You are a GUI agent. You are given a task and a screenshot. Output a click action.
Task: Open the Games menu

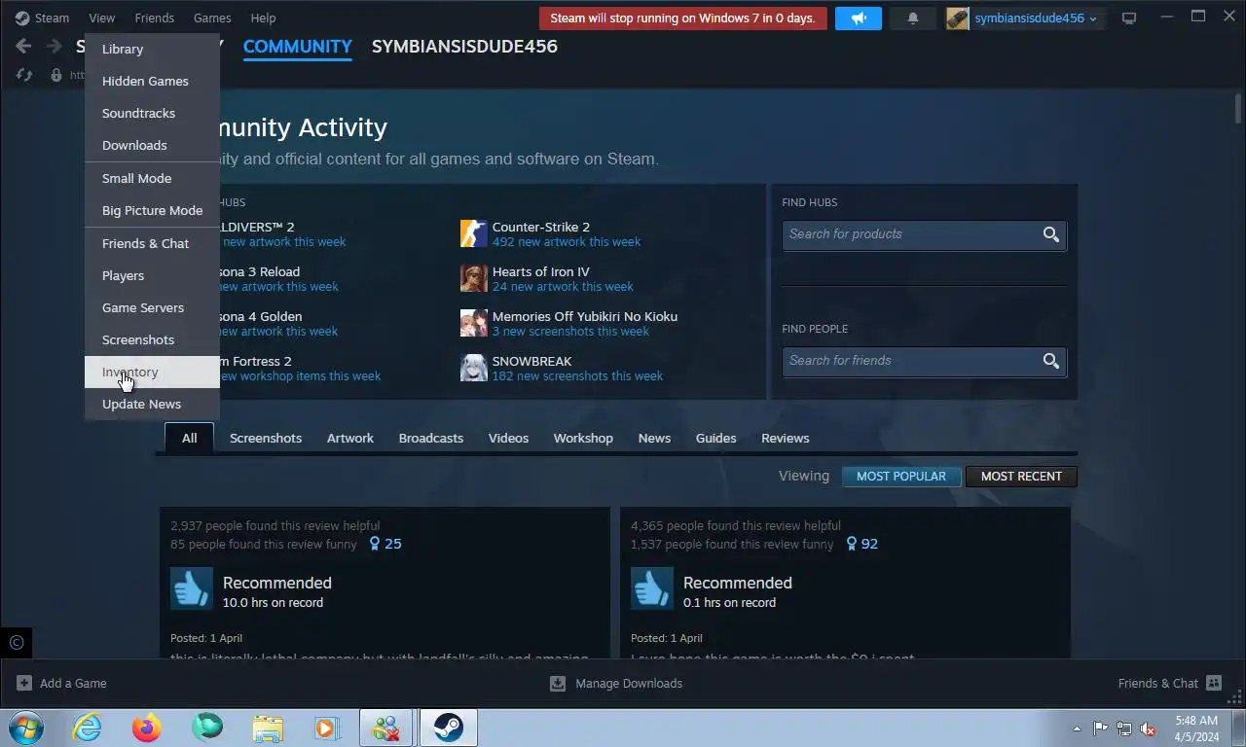point(212,18)
